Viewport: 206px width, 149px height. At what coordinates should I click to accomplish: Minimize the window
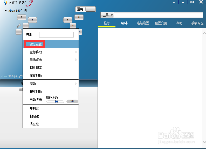pos(183,2)
